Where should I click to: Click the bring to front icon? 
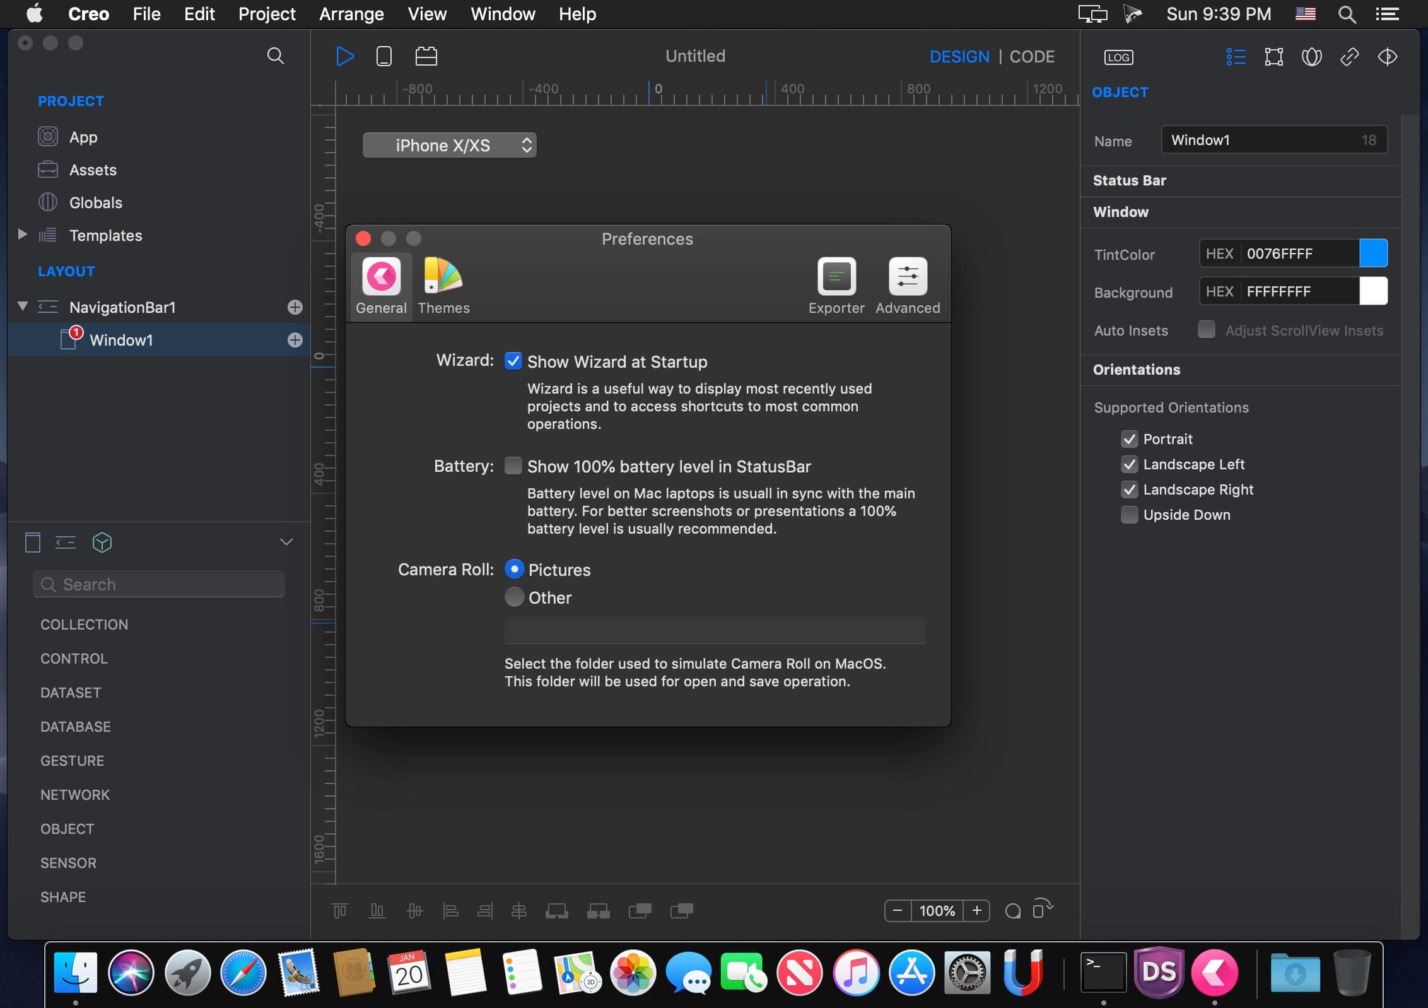(x=640, y=910)
